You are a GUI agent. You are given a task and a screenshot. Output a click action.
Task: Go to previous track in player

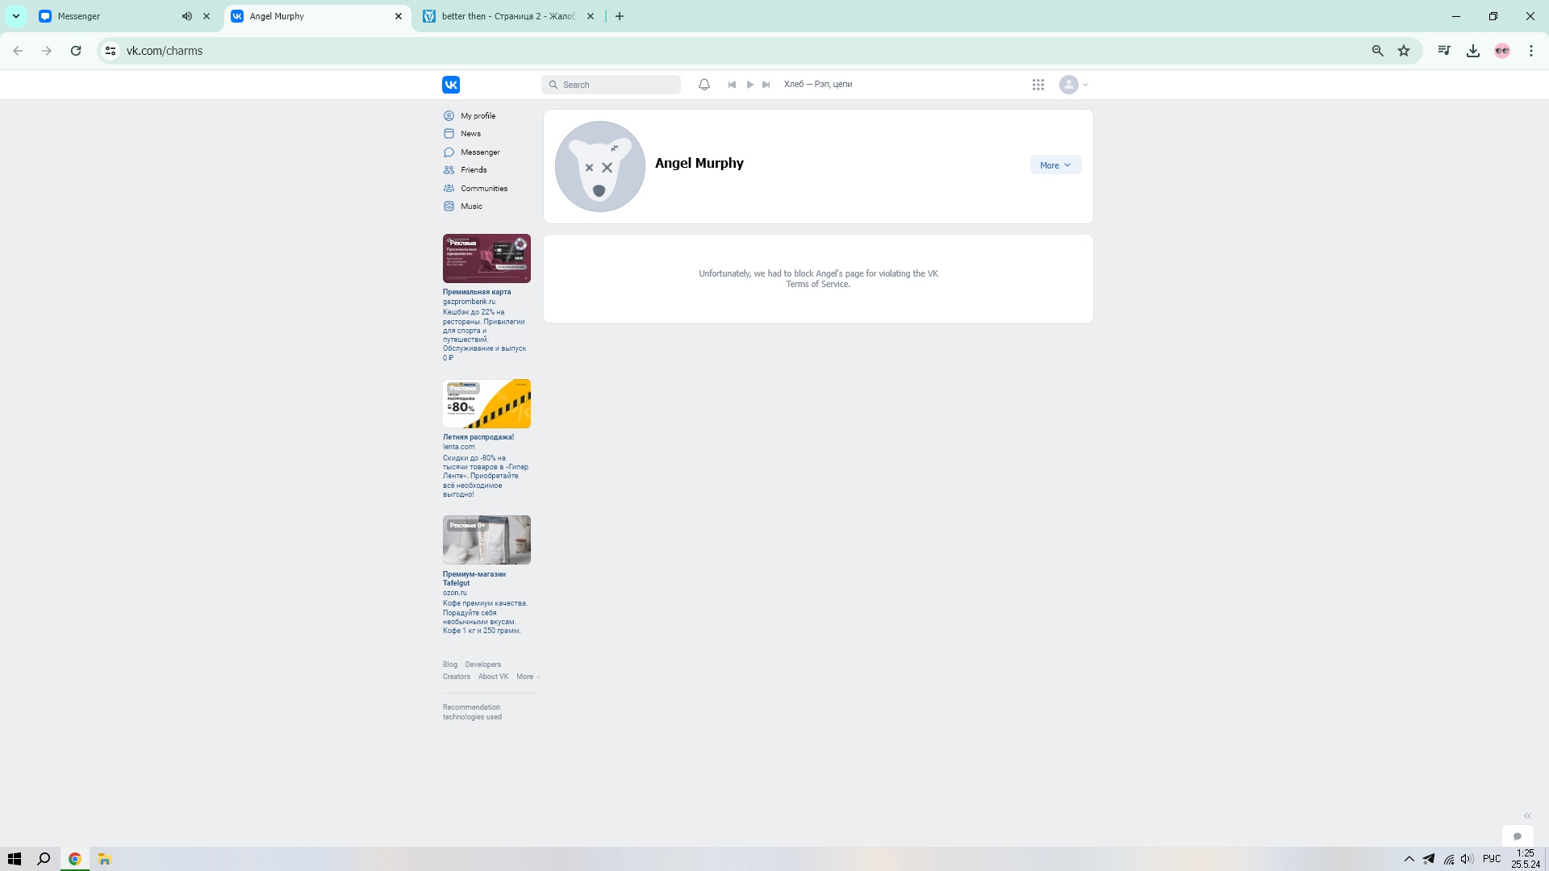pyautogui.click(x=732, y=85)
